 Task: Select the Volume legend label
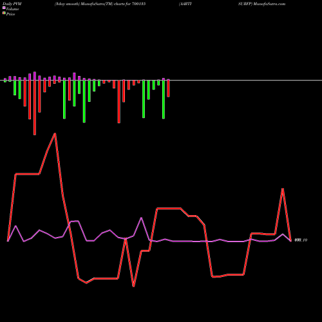tap(12, 9)
